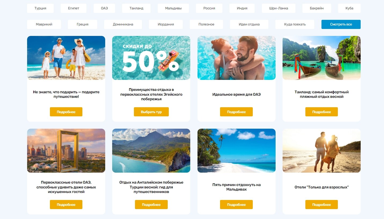Click the Куда поехать tag
The height and width of the screenshot is (219, 384).
click(295, 24)
